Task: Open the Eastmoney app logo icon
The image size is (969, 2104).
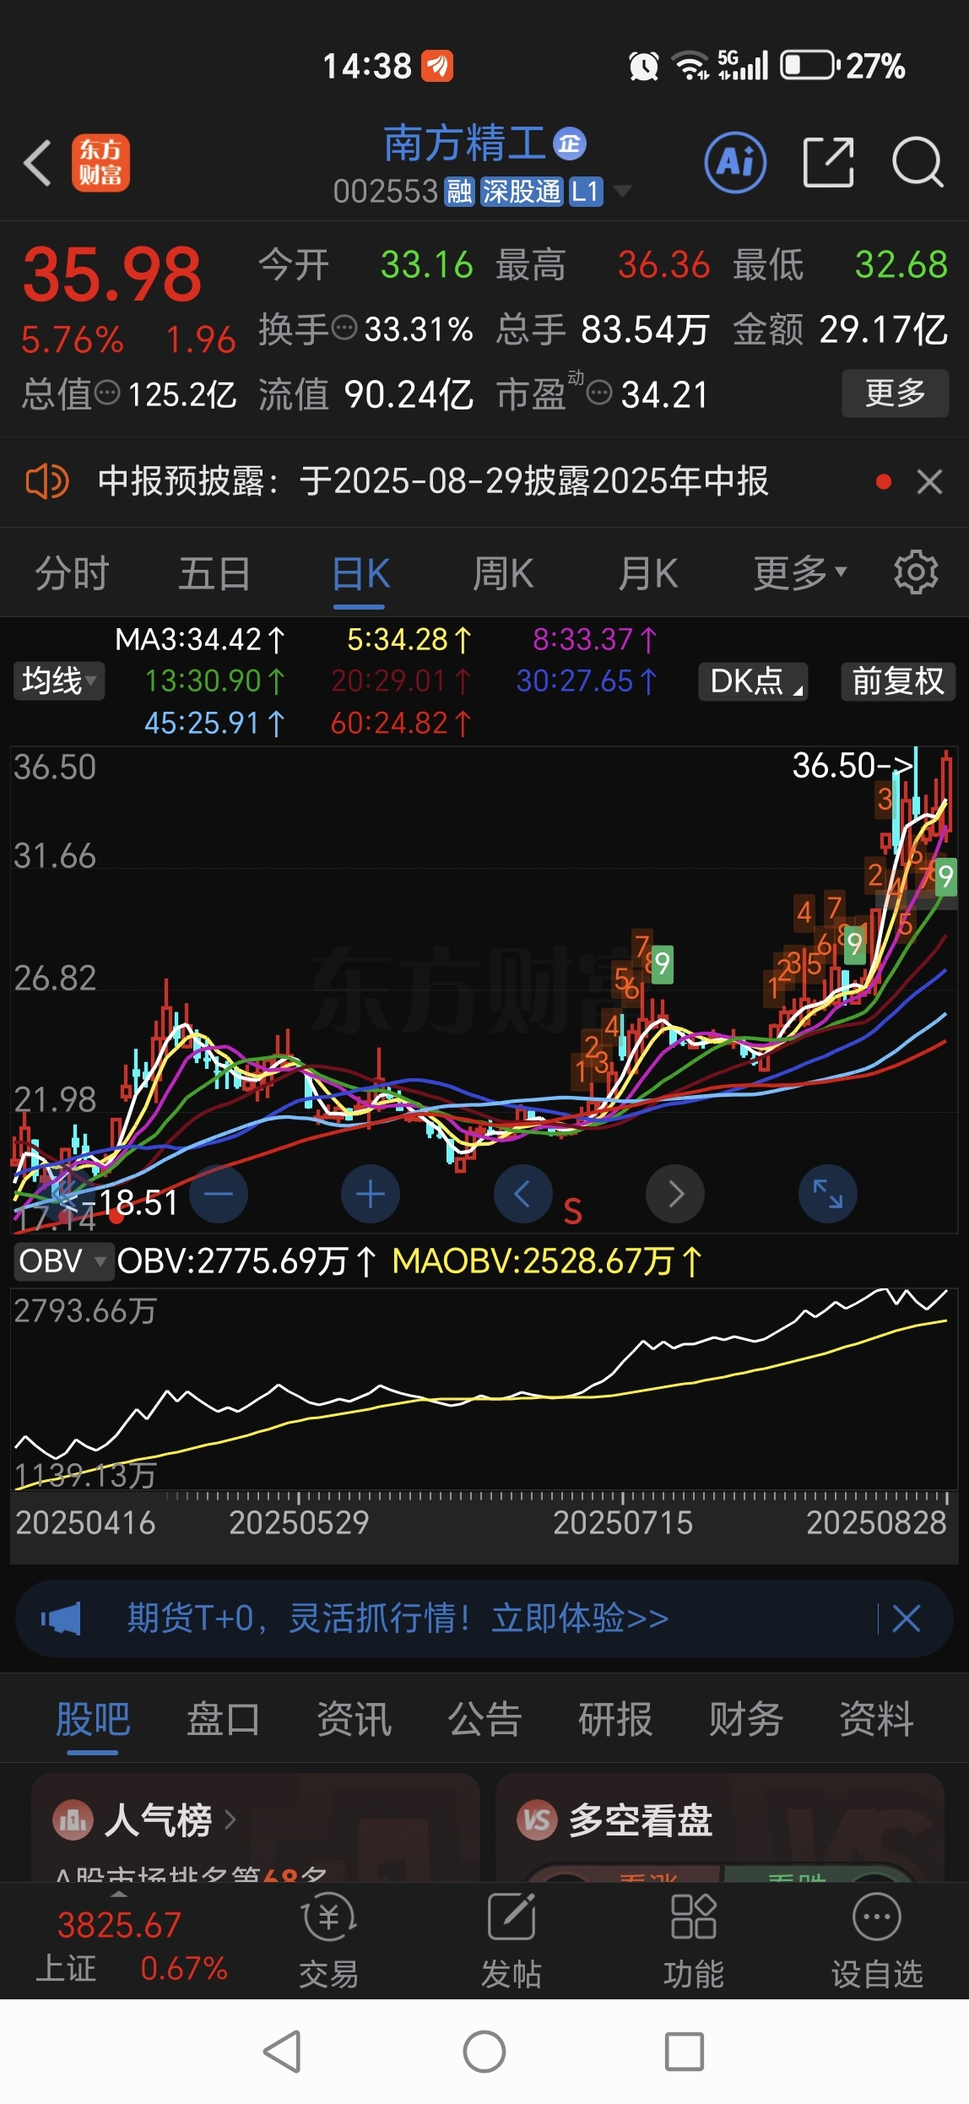Action: [100, 163]
